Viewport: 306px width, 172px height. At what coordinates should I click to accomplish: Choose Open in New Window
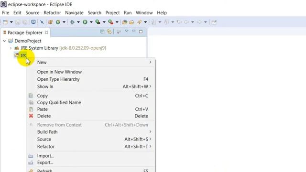click(91, 72)
